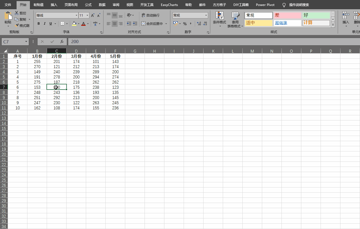Screen dimensions: 360x229
Task: Click the Copy (复制) button
Action: [20, 19]
